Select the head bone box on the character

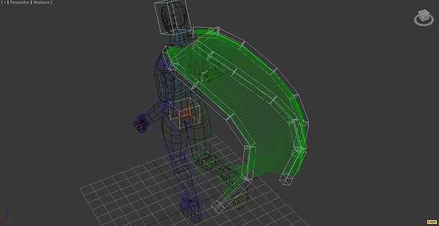coord(173,17)
